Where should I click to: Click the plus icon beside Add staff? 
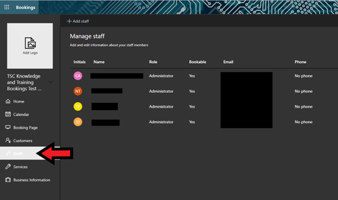click(69, 21)
